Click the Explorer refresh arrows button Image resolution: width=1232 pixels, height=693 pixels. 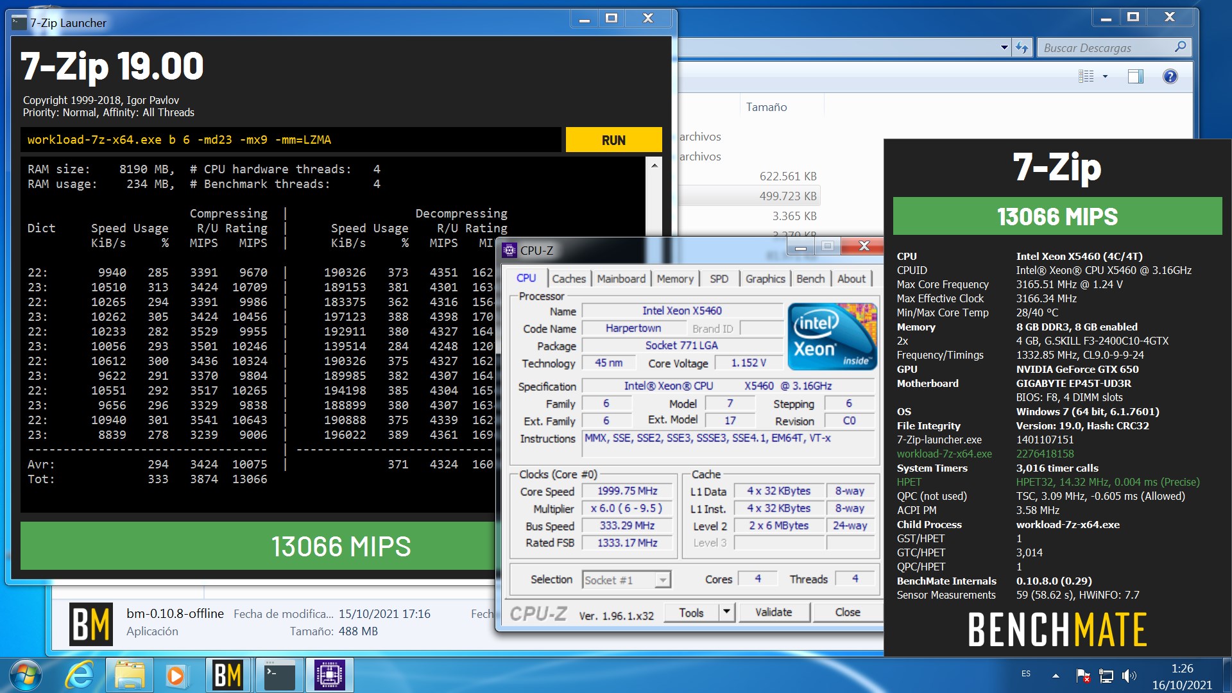point(1022,47)
